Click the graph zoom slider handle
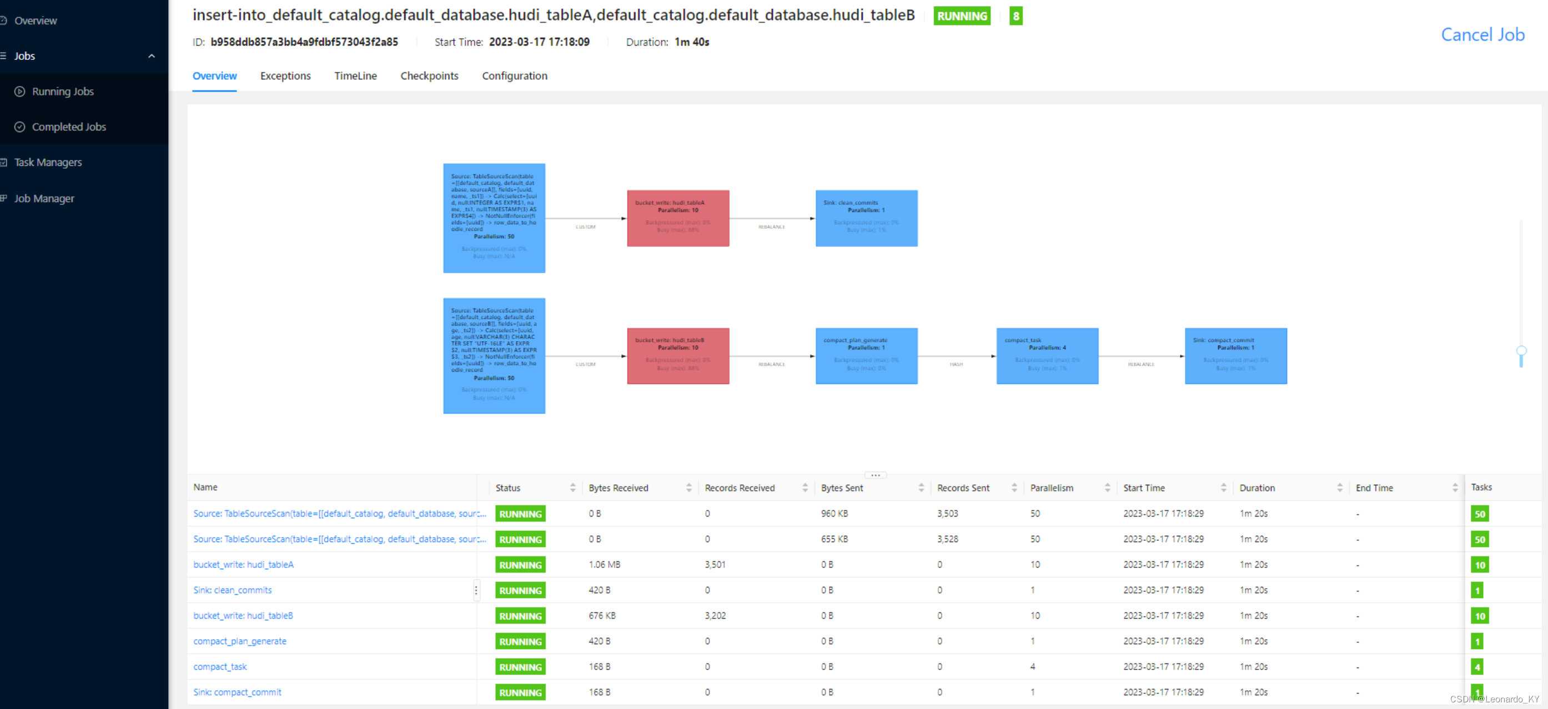The width and height of the screenshot is (1548, 709). point(1520,351)
